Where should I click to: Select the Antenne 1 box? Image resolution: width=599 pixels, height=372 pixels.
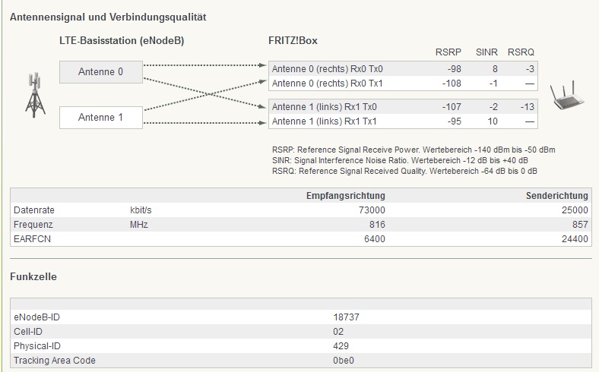(x=101, y=118)
